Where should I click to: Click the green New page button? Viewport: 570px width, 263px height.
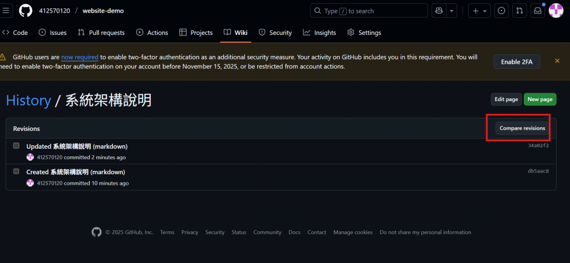pyautogui.click(x=540, y=99)
